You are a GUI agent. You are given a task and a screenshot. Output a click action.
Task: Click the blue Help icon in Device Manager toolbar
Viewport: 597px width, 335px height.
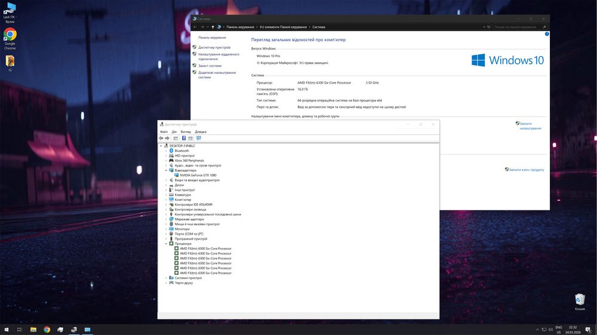coord(183,138)
